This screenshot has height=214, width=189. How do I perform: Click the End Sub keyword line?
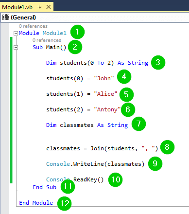click(x=44, y=187)
